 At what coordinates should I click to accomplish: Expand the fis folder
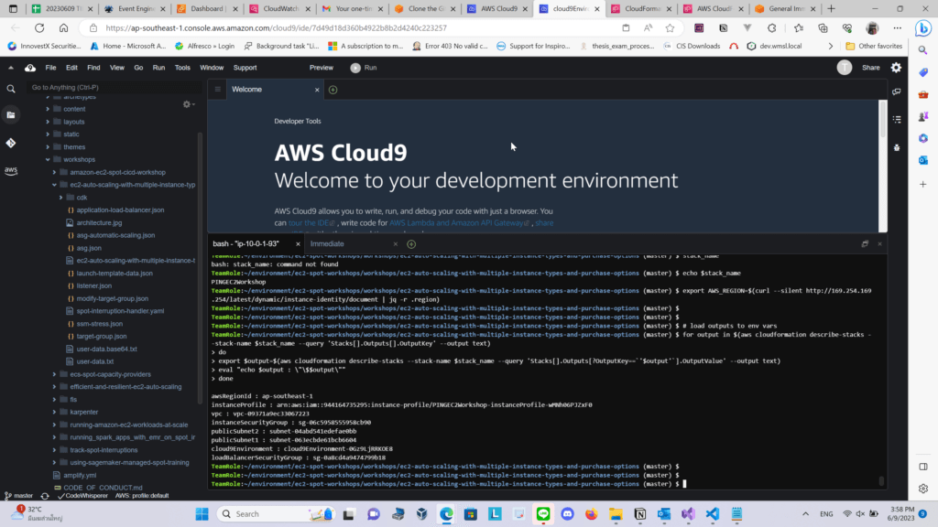coord(54,399)
